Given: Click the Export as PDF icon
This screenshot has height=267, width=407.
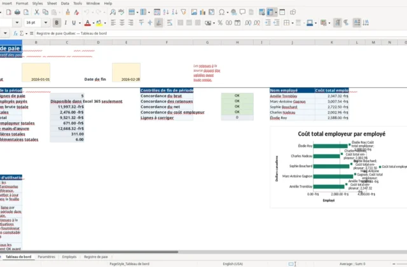Looking at the screenshot, I should click(x=8, y=12).
